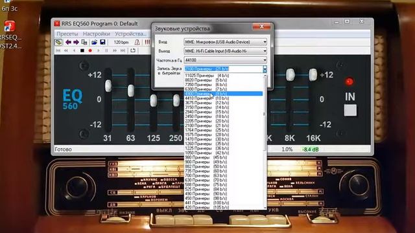415x233 pixels.
Task: Select 1764 Примеры (25 b/s)
Action: tap(223, 130)
